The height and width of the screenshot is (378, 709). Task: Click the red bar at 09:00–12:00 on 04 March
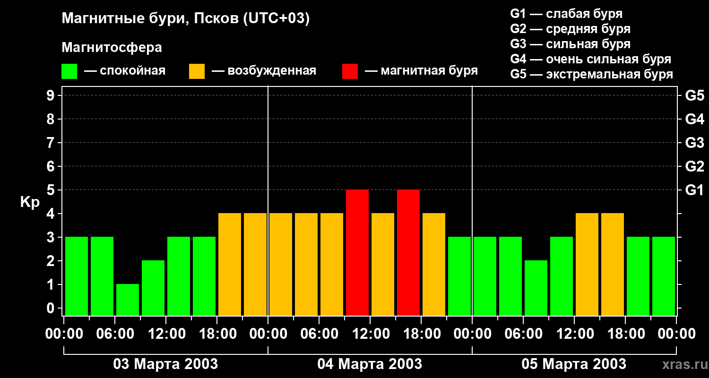(x=357, y=252)
